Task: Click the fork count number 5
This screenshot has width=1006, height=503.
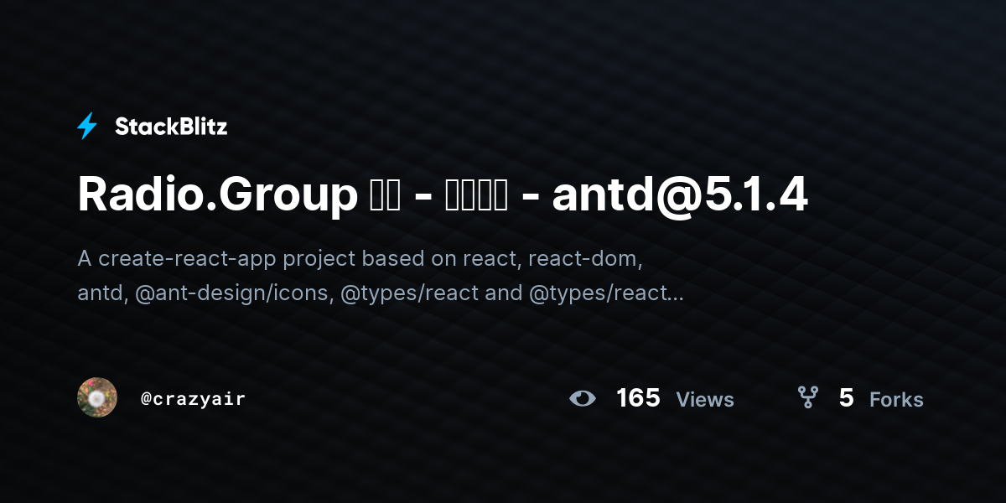Action: (x=846, y=398)
